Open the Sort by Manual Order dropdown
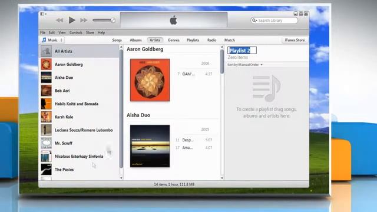The image size is (377, 212). (x=245, y=65)
